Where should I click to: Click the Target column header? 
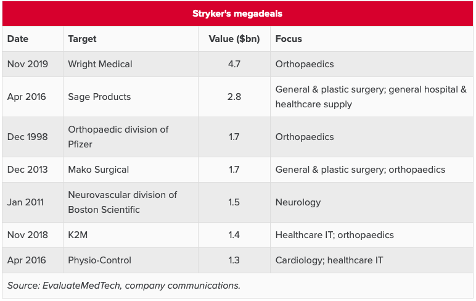tap(82, 39)
